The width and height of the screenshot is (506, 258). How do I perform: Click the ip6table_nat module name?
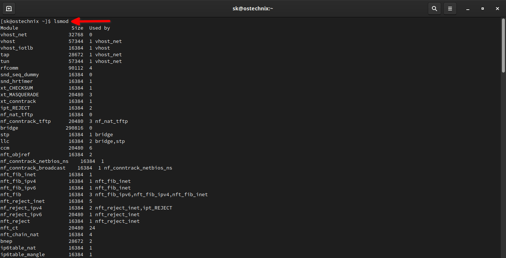click(18, 248)
